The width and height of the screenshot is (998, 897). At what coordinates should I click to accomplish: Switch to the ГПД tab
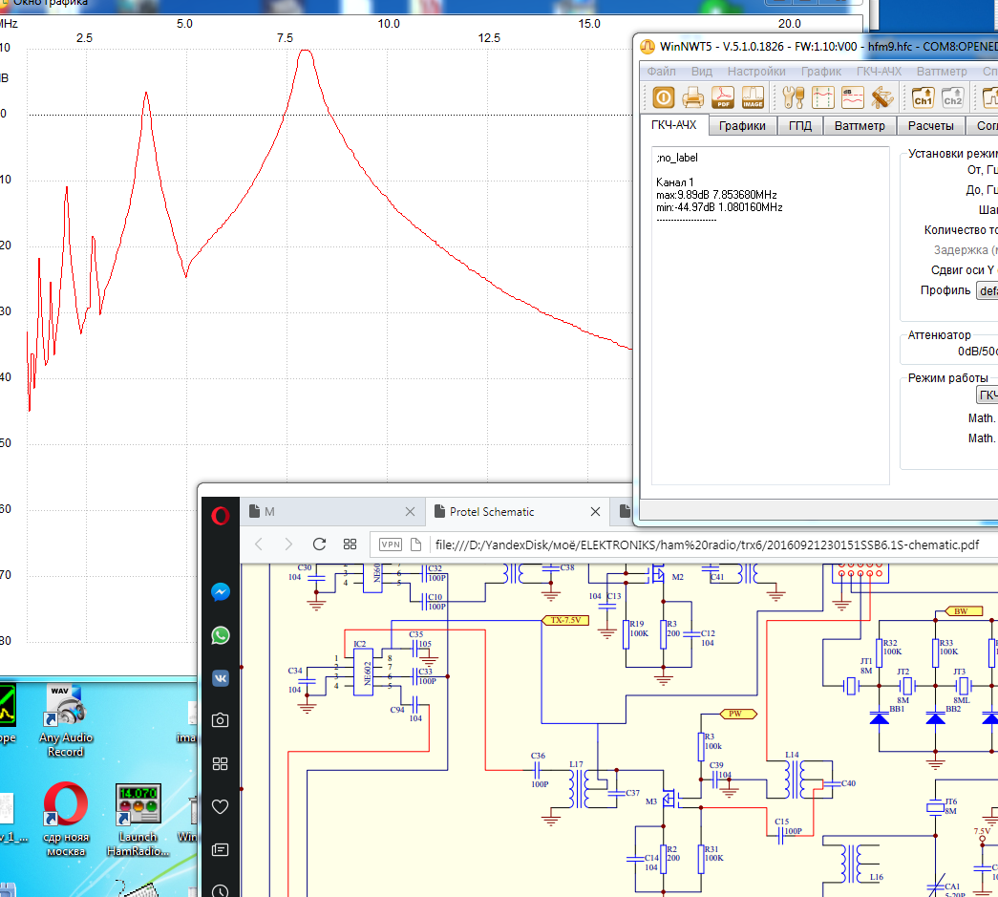[800, 125]
